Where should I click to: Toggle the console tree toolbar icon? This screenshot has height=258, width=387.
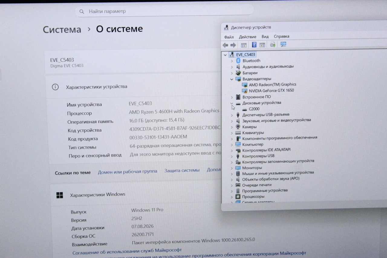[x=244, y=45]
